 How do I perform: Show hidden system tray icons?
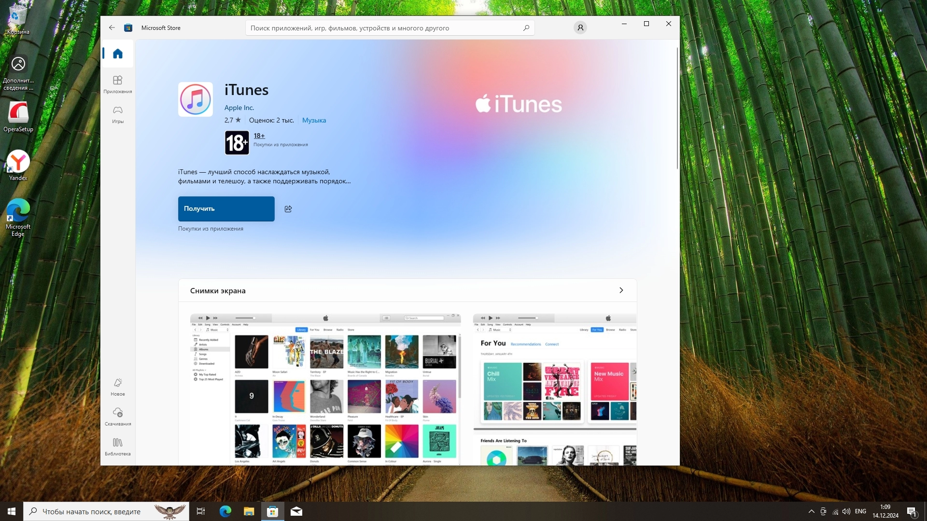pyautogui.click(x=811, y=511)
